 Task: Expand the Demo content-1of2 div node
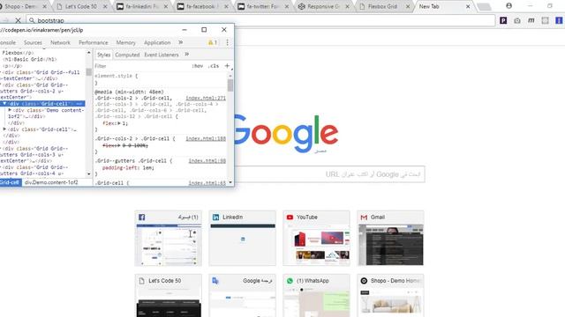(x=10, y=110)
